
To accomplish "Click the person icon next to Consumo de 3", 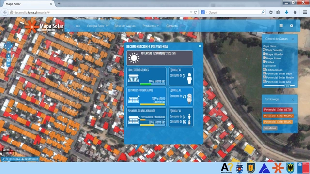I will pos(189,78).
